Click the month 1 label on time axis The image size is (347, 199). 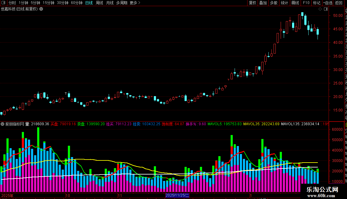coord(251,195)
